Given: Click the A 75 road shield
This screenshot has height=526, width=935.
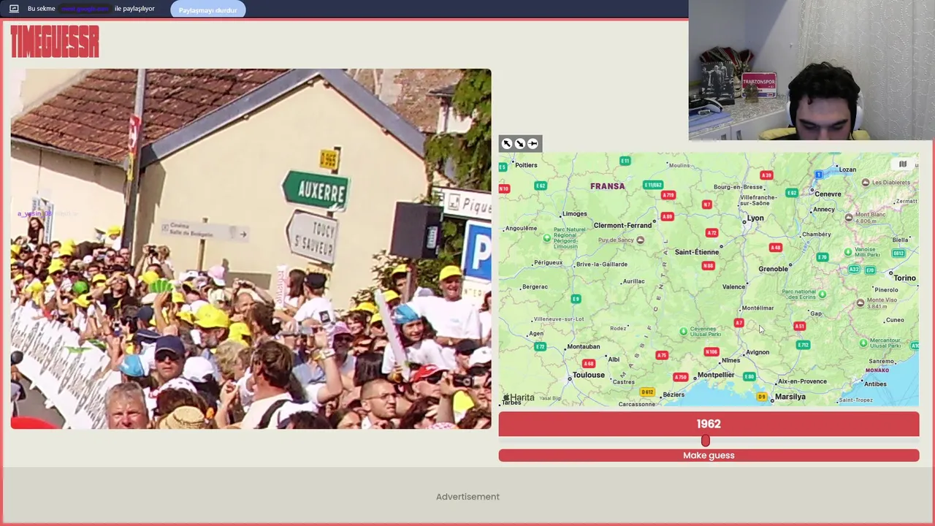Looking at the screenshot, I should coord(661,355).
